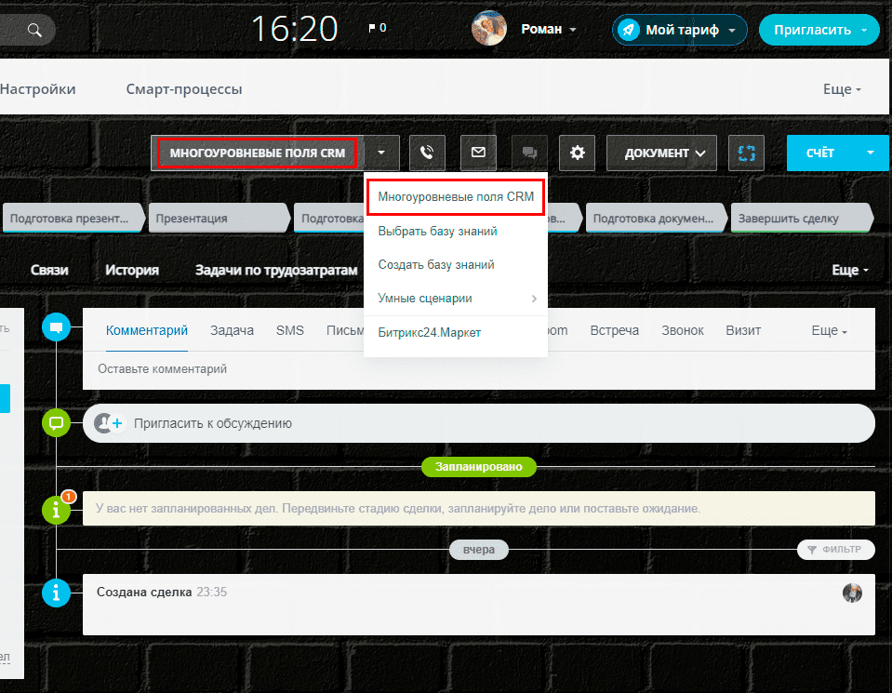Image resolution: width=892 pixels, height=693 pixels.
Task: Select the Встреча timeline tab
Action: click(x=615, y=330)
